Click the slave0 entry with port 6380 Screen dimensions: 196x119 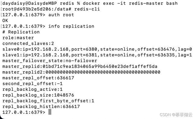tap(97, 49)
